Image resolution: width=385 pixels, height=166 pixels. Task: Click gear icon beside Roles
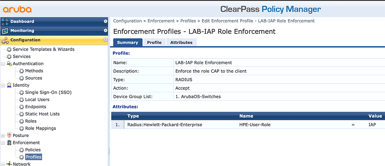click(21, 121)
